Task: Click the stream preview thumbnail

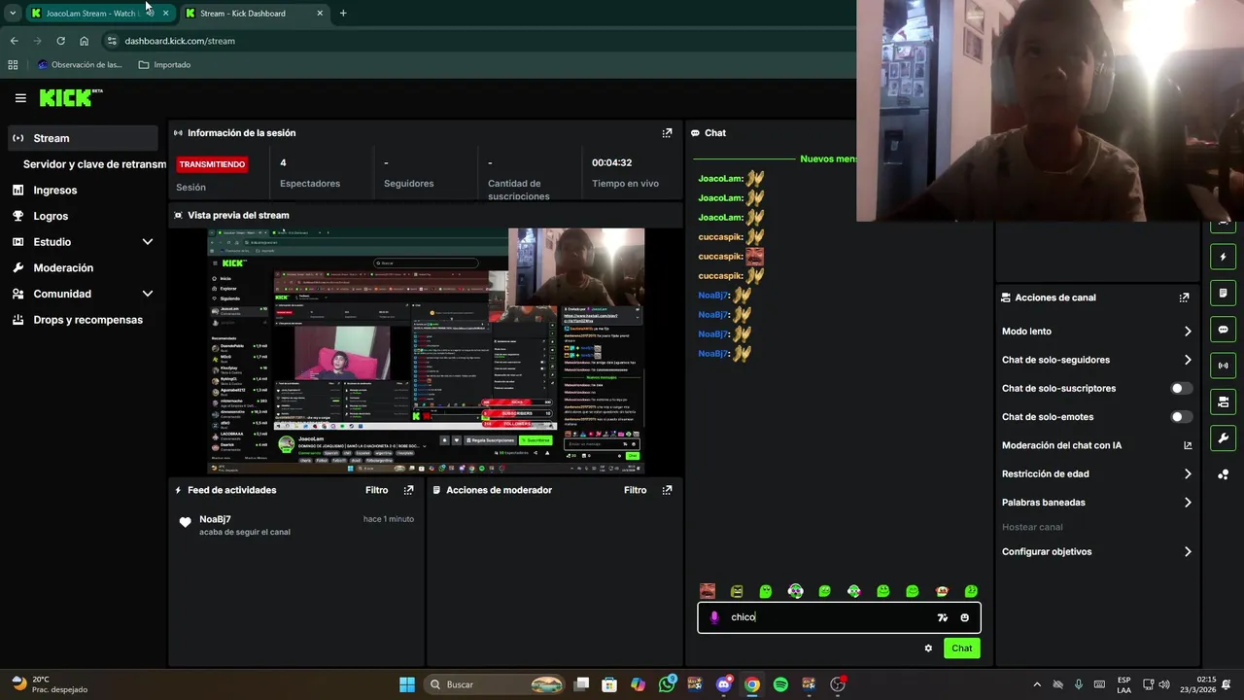Action: coord(426,351)
